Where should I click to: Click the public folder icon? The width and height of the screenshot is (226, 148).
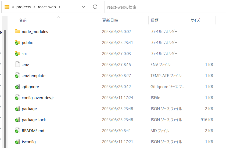(x=17, y=42)
